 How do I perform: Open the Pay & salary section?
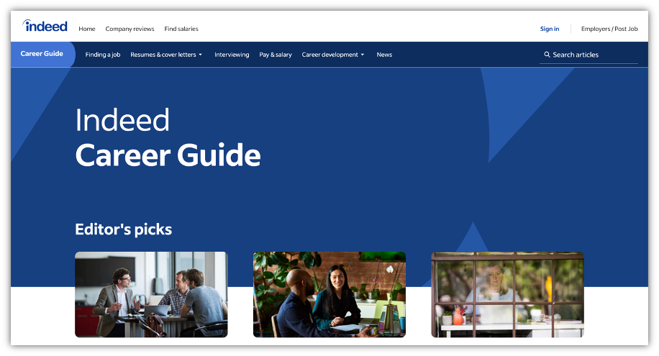click(x=276, y=55)
